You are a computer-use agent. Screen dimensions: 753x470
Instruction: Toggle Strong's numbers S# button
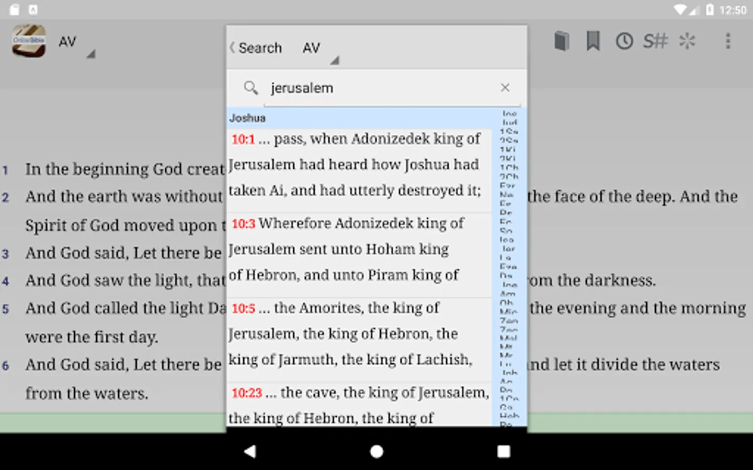[655, 41]
